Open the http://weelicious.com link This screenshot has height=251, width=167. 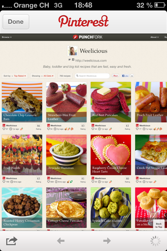(x=91, y=60)
